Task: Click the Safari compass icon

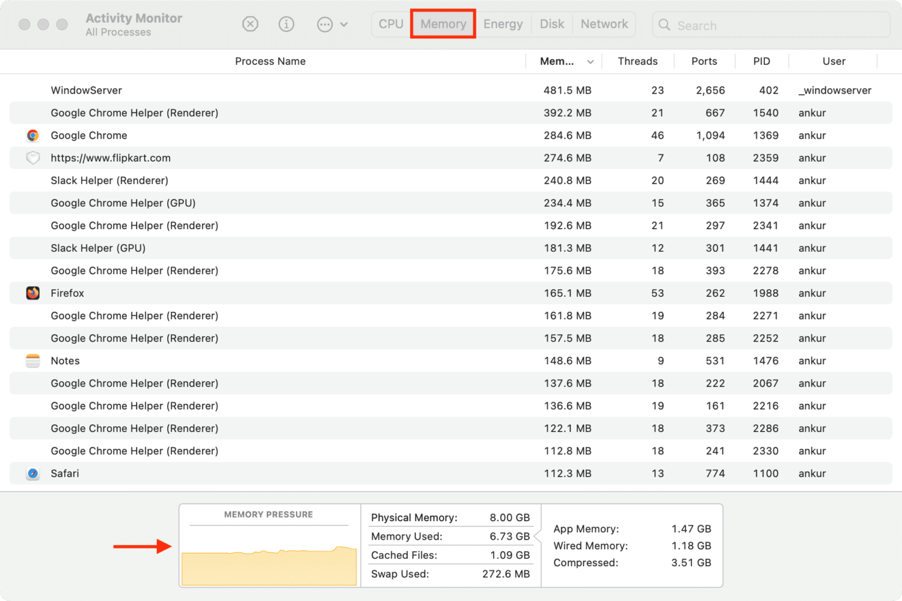Action: click(33, 474)
